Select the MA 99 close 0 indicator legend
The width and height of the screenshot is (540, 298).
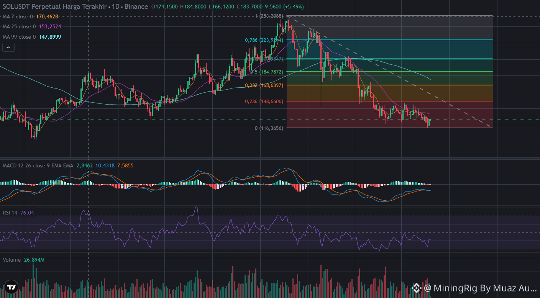point(20,37)
